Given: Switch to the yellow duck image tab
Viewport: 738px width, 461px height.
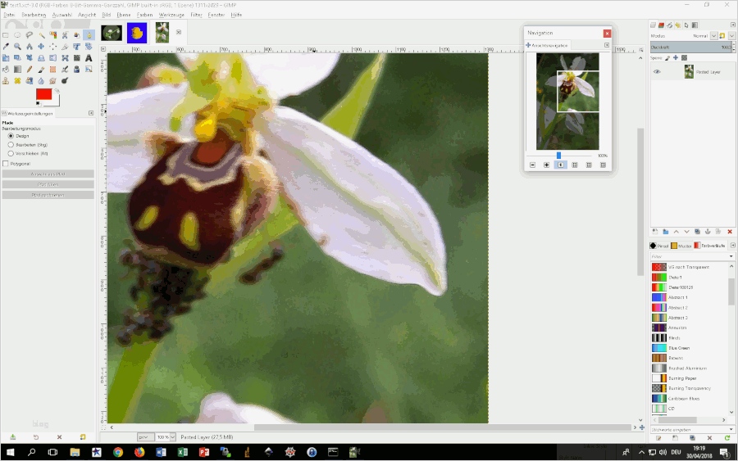Looking at the screenshot, I should pos(136,33).
